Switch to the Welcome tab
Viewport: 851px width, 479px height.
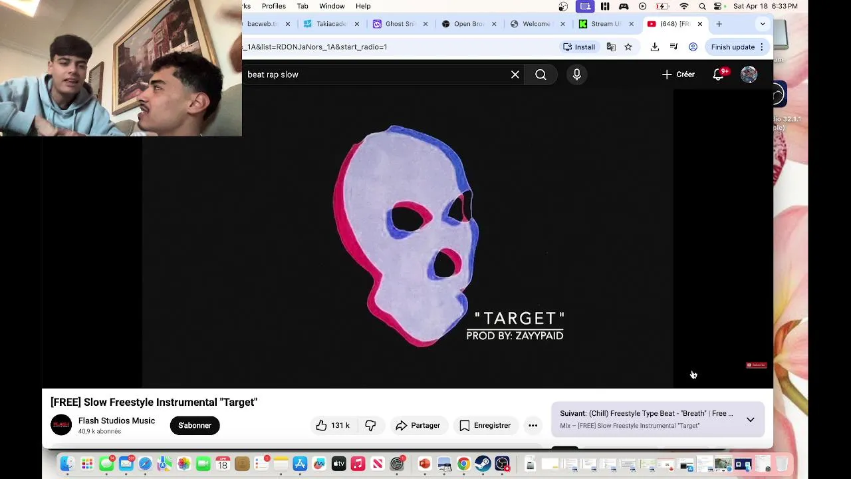[536, 24]
